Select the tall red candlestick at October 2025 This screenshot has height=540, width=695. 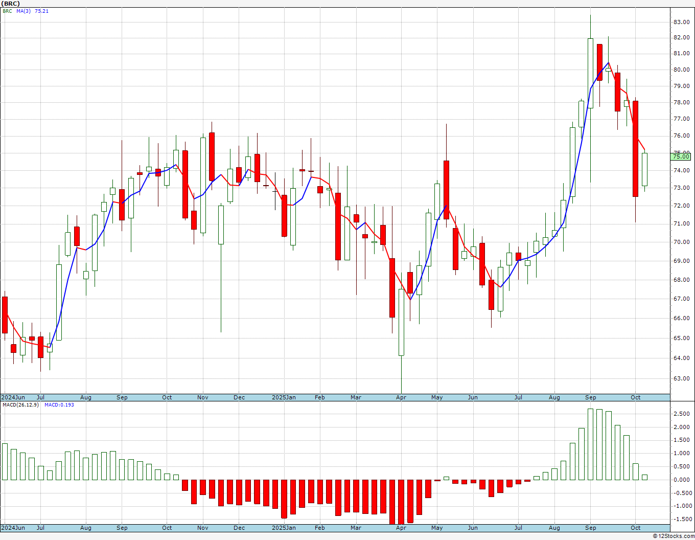(636, 149)
